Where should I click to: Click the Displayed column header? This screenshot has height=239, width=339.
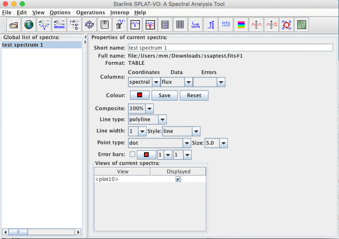click(179, 171)
